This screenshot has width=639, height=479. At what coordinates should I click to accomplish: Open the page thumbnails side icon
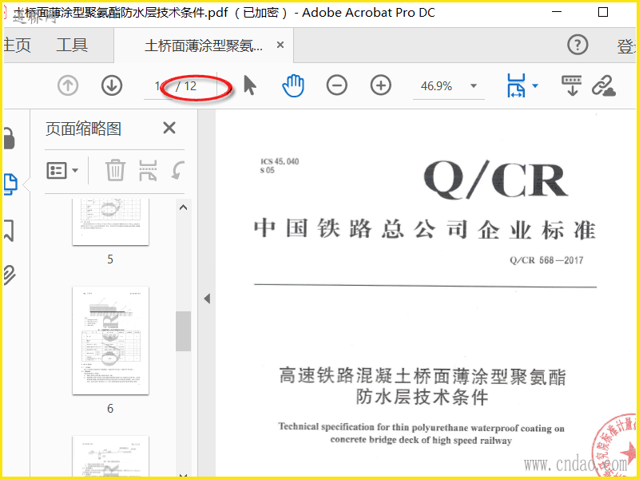[x=10, y=184]
